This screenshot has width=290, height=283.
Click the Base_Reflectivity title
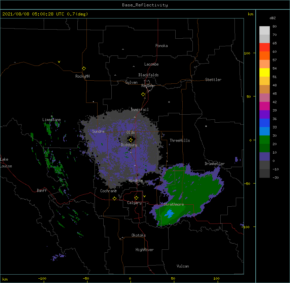coord(145,5)
